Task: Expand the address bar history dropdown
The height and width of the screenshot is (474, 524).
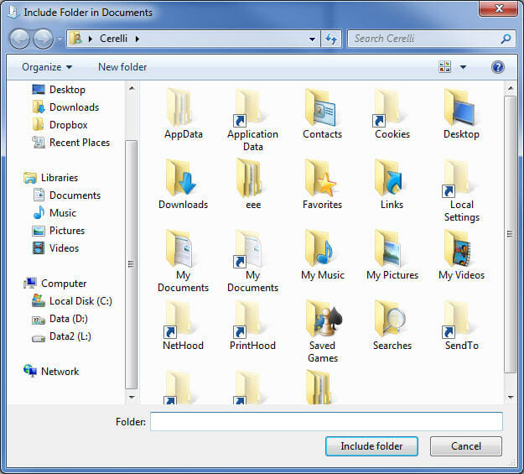Action: (312, 39)
